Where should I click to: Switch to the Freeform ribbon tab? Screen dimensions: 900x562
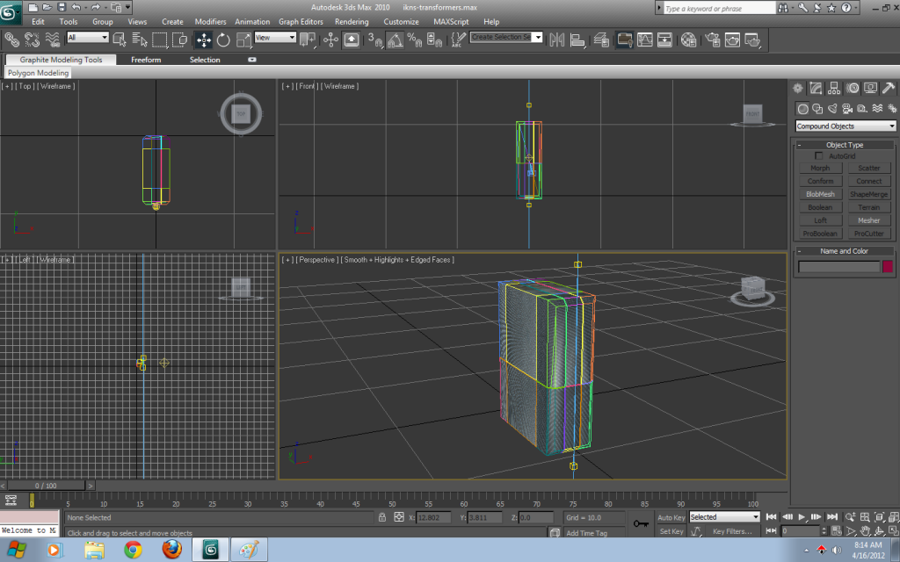point(144,60)
